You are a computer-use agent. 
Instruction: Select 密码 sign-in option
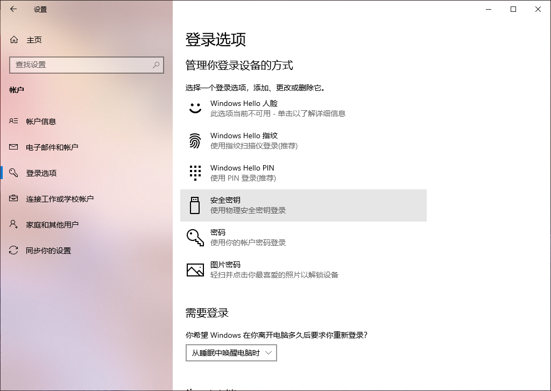pyautogui.click(x=303, y=238)
